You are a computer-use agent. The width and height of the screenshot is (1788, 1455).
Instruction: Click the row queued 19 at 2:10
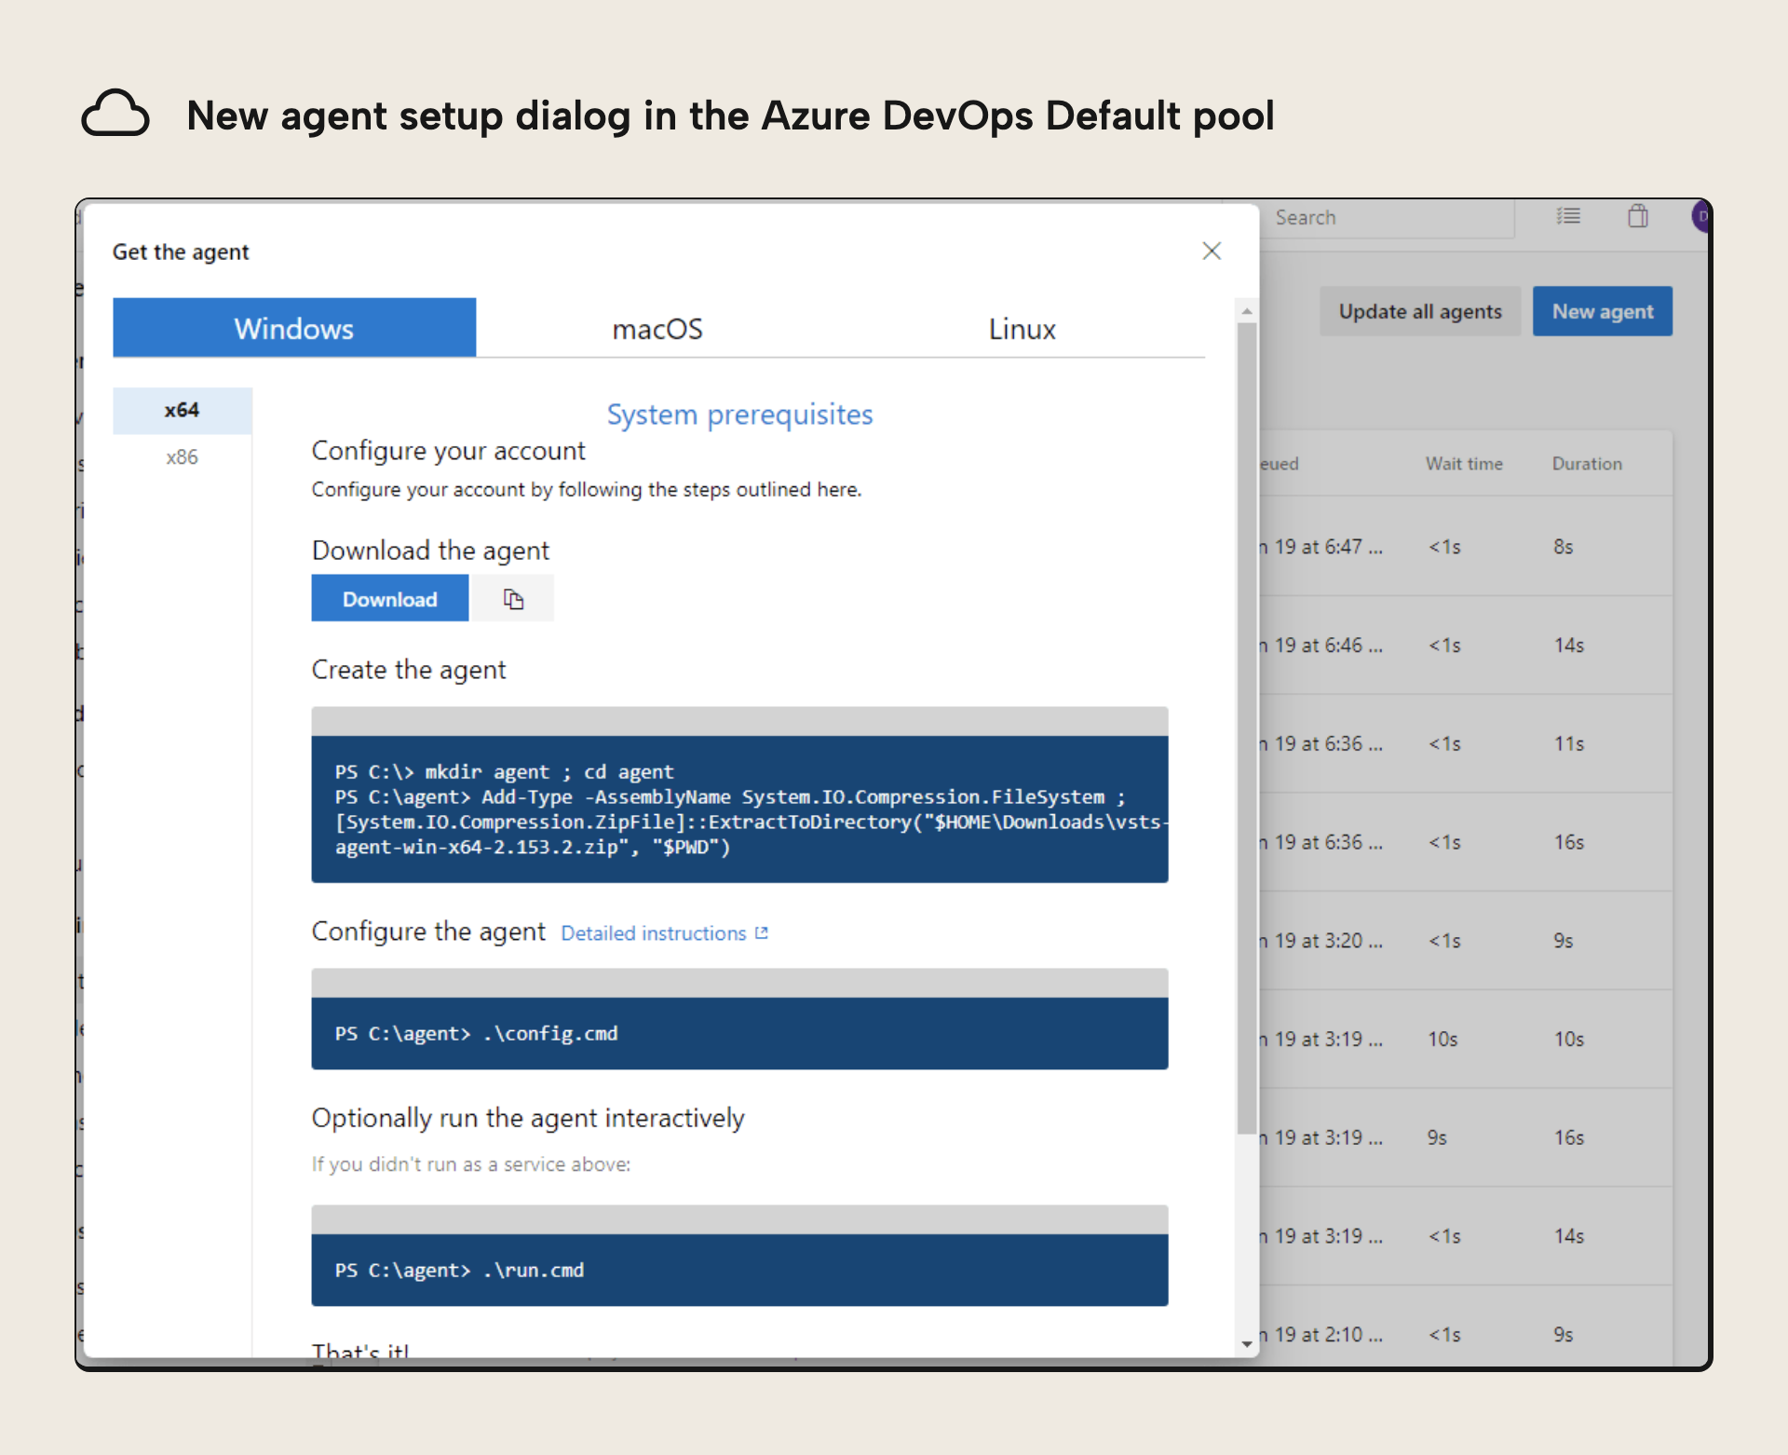[1466, 1335]
